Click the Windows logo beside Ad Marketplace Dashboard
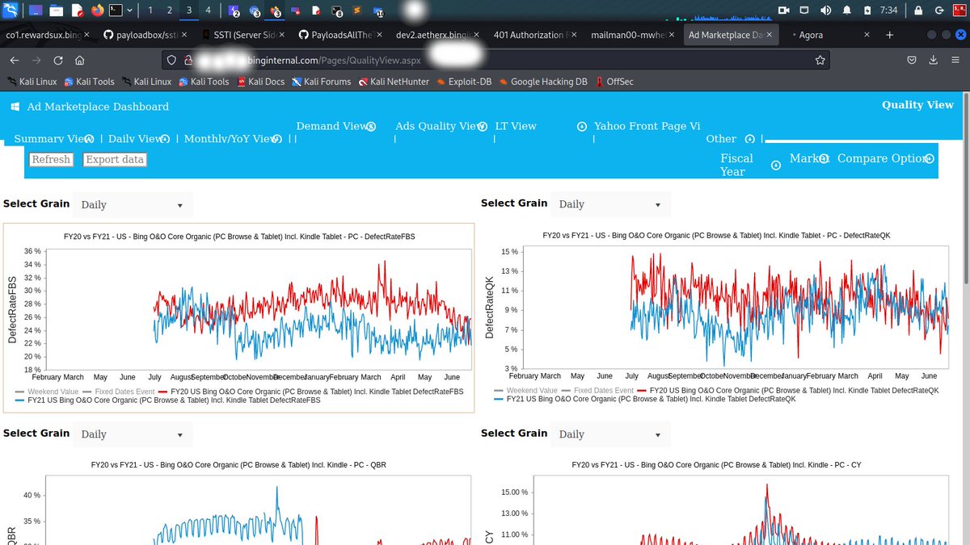The image size is (970, 545). pyautogui.click(x=14, y=107)
